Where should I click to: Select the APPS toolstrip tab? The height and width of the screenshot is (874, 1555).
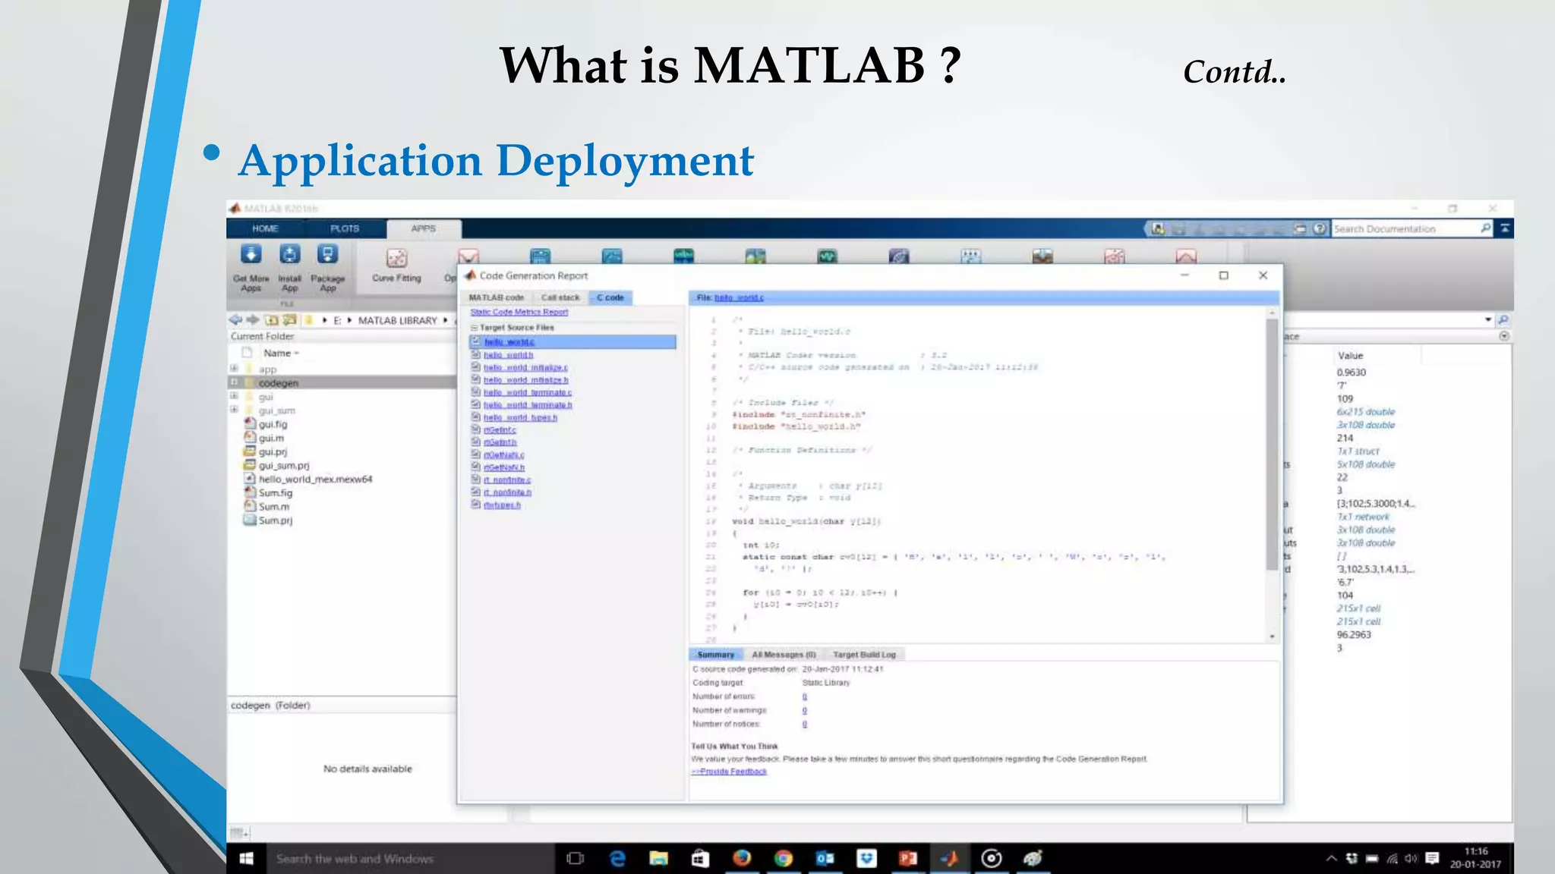[x=424, y=228]
